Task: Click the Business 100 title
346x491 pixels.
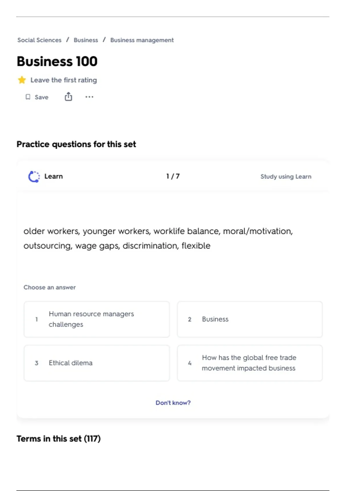Action: click(x=57, y=62)
